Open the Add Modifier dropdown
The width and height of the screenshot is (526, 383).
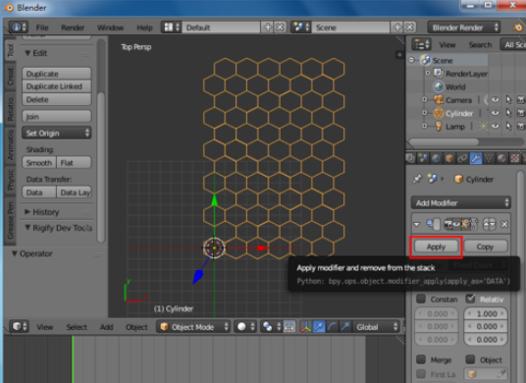(x=461, y=202)
